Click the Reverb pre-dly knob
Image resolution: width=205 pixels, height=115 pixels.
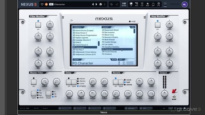pos(116,94)
